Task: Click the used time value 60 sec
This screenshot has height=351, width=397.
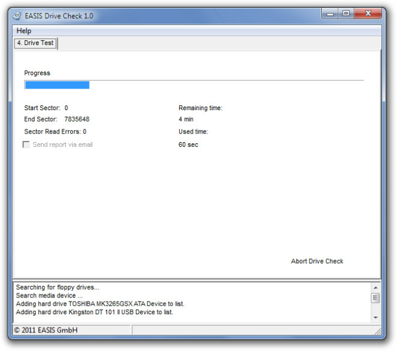Action: coord(188,144)
